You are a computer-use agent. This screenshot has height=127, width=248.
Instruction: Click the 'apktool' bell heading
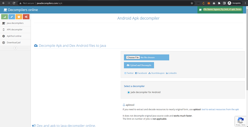[129, 105]
